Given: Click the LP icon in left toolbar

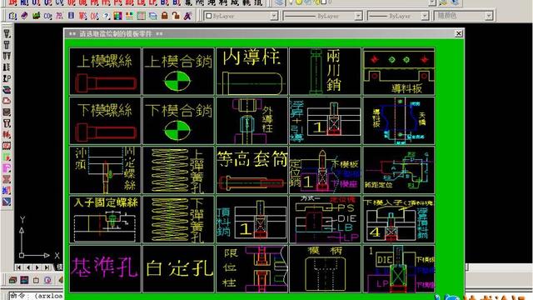Looking at the screenshot, I should click(x=7, y=78).
